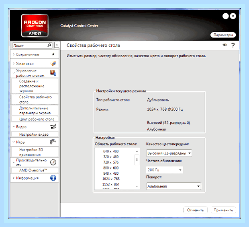Close the Catalyst Control Center window

[x=233, y=16]
